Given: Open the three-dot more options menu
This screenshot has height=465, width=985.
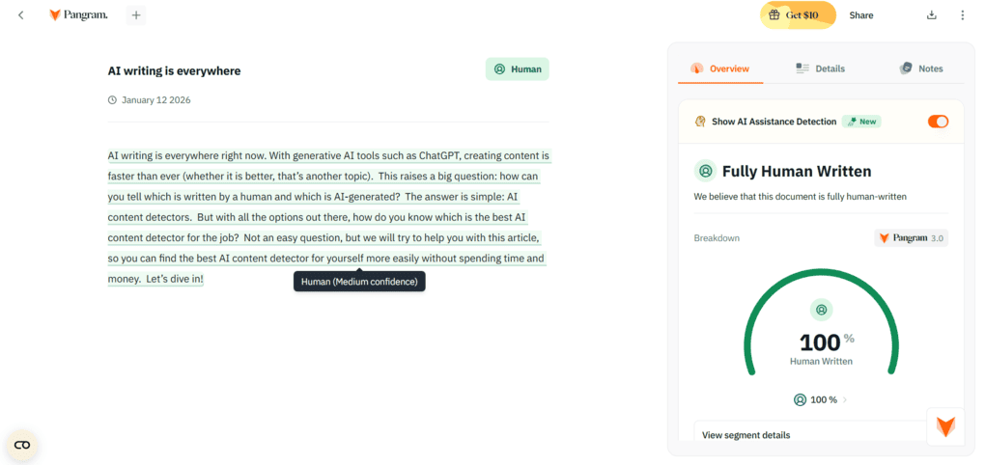Looking at the screenshot, I should pos(963,15).
